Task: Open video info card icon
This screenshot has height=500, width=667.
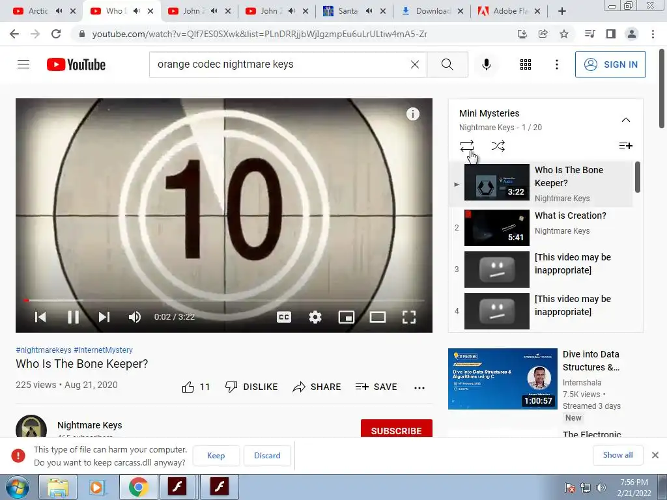Action: [x=412, y=114]
